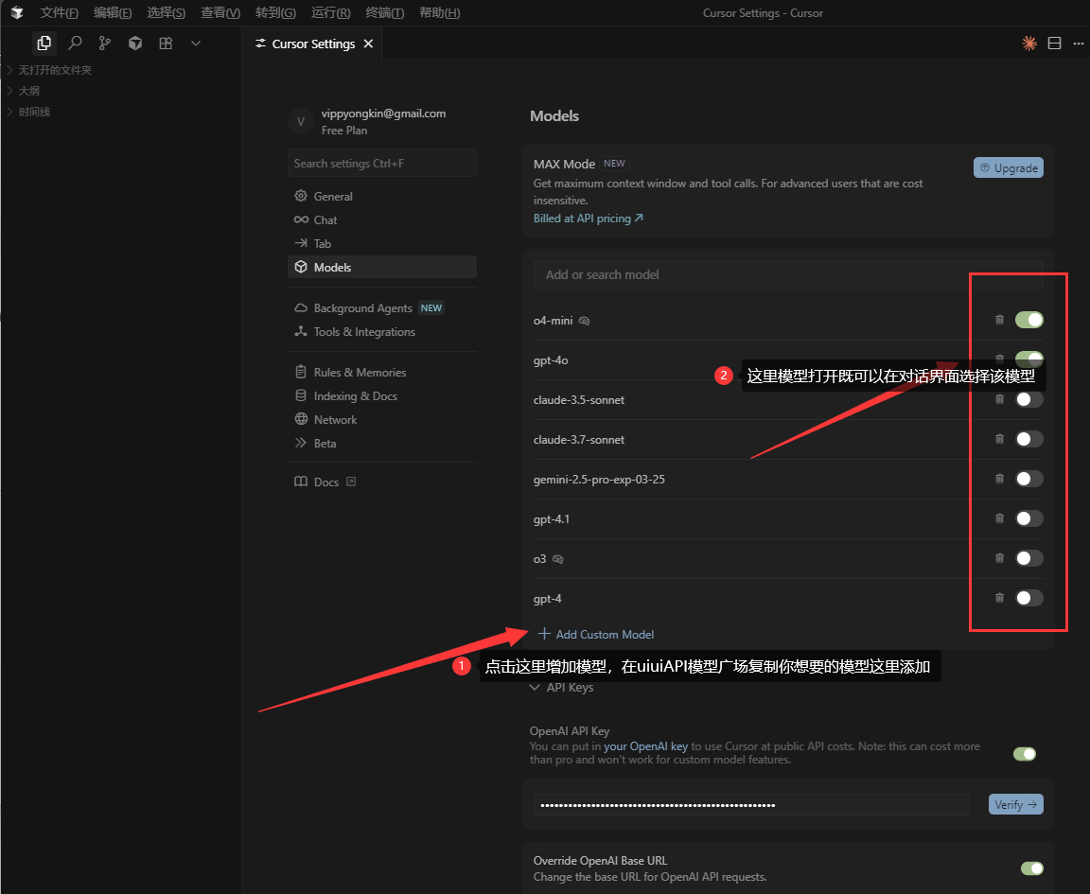The height and width of the screenshot is (894, 1090).
Task: Open Rules & Memories settings
Action: click(381, 372)
